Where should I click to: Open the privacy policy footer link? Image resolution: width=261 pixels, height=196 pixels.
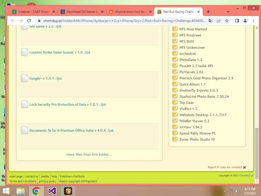(x=48, y=181)
